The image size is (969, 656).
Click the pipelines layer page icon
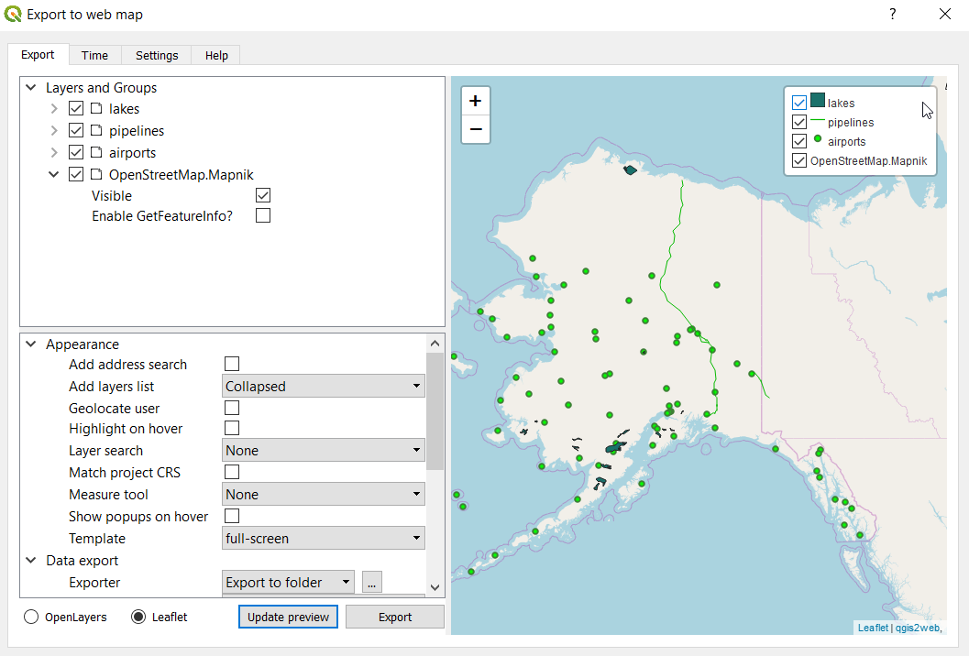click(x=96, y=130)
